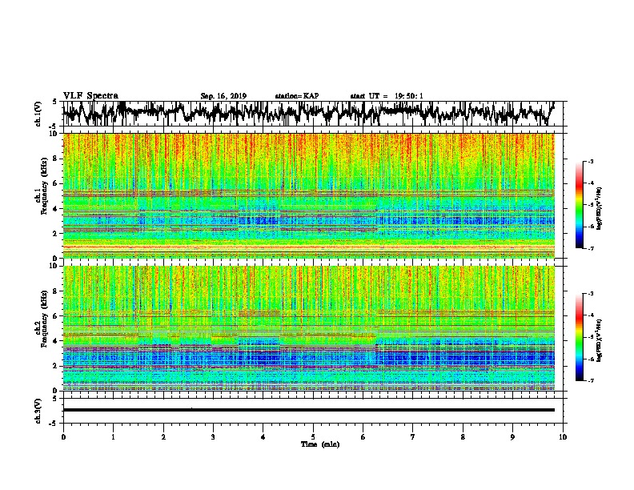634x490 pixels.
Task: Click the ch.1 voltage waveform trace panel
Action: click(x=315, y=114)
